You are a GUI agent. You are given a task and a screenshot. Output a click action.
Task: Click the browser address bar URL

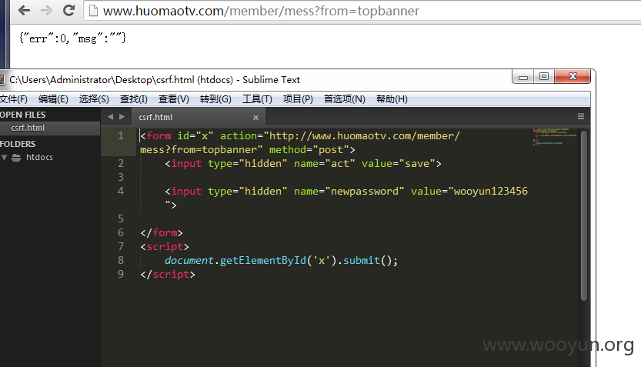point(261,11)
